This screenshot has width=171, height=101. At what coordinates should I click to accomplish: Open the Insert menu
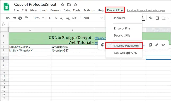[x=44, y=10]
